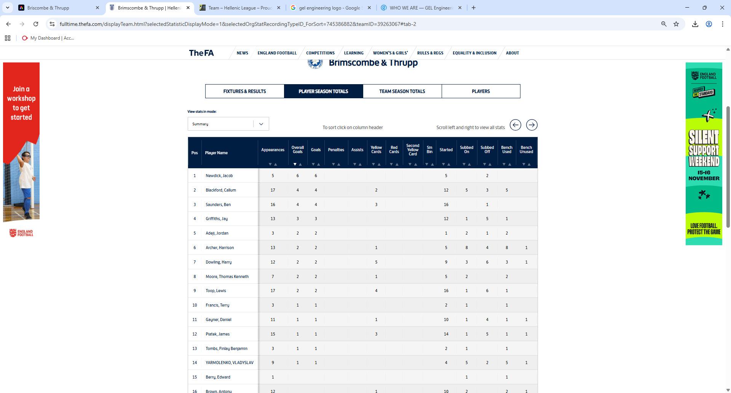
Task: Sort Assists ascending with the up arrow
Action: click(x=360, y=165)
